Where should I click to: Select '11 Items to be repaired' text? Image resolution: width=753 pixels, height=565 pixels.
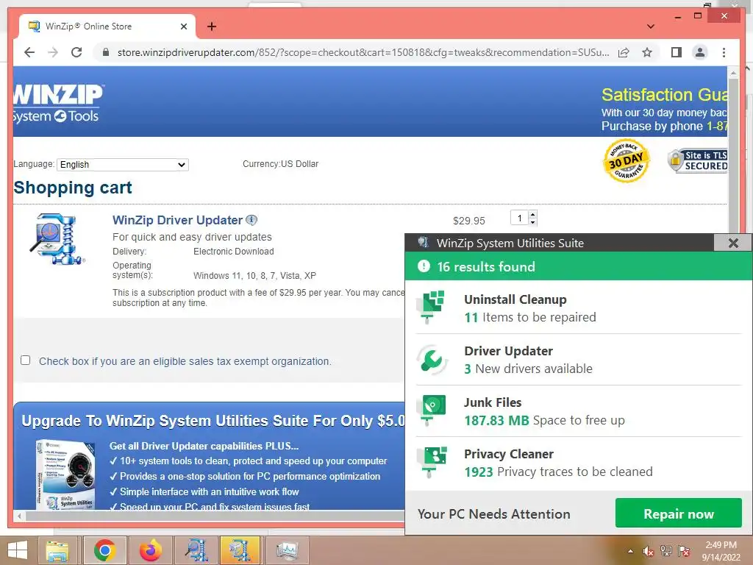coord(529,318)
